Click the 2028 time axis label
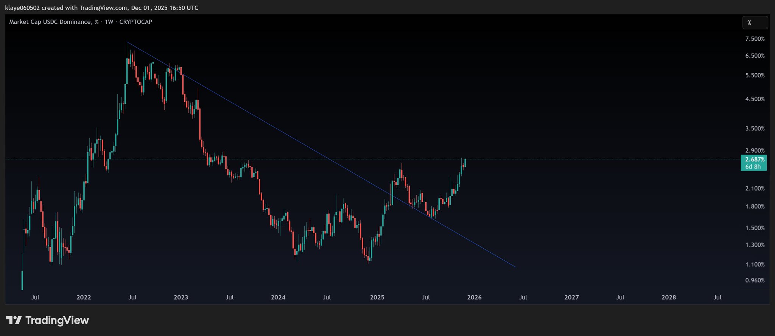This screenshot has width=775, height=336. [669, 297]
